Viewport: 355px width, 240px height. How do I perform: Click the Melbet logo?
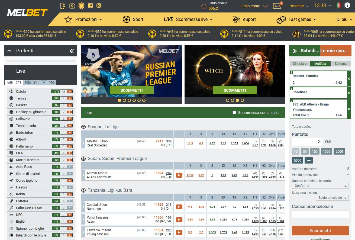pos(27,12)
